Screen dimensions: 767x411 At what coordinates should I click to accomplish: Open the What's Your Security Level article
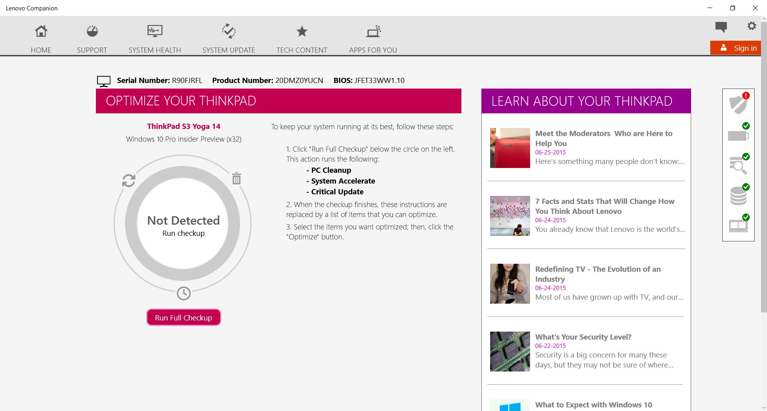coord(583,337)
